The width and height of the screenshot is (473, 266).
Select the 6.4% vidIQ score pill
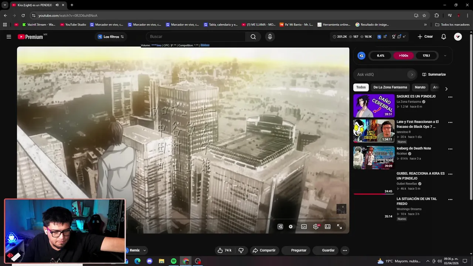(381, 56)
